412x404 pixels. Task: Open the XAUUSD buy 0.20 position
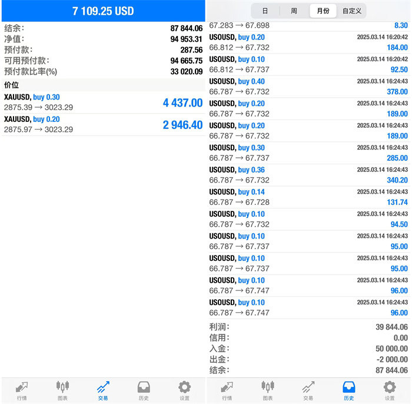(x=103, y=124)
